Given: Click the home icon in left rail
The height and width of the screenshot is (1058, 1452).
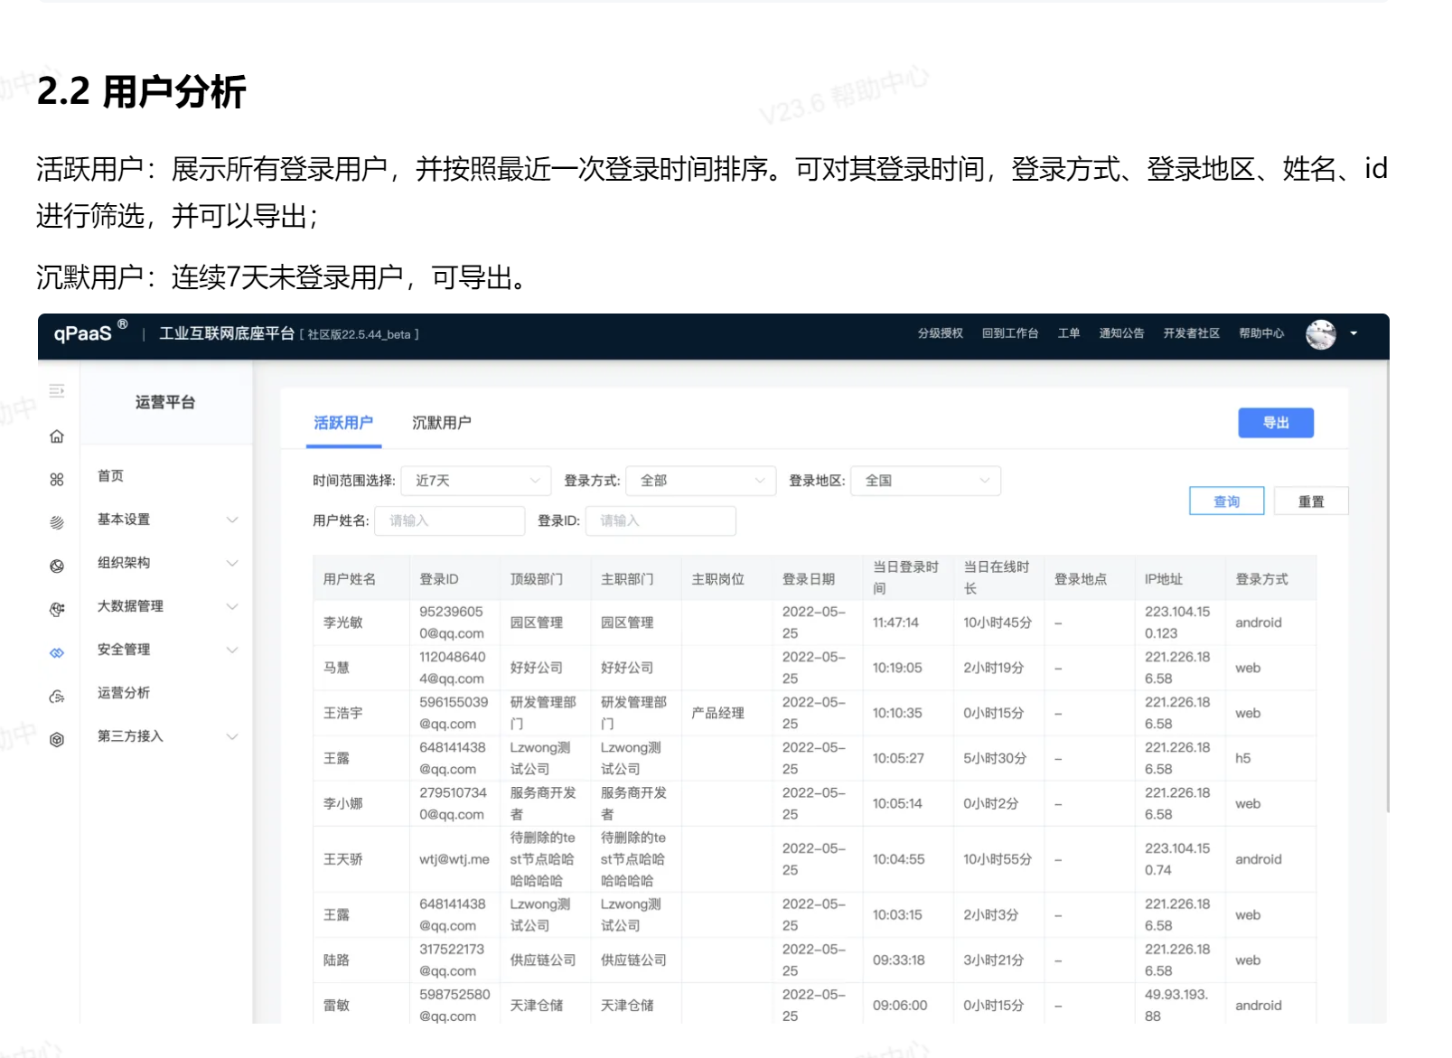Looking at the screenshot, I should pyautogui.click(x=57, y=437).
